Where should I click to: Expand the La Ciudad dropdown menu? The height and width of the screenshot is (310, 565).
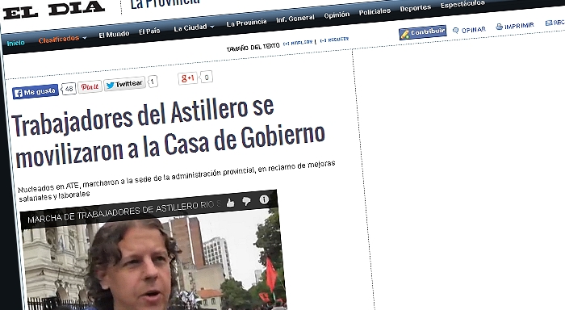click(x=194, y=27)
